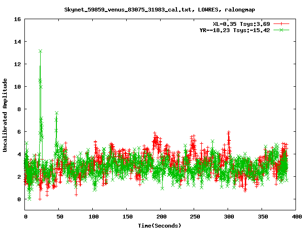
Task: Click the x-axis tick label 350
Action: click(263, 217)
